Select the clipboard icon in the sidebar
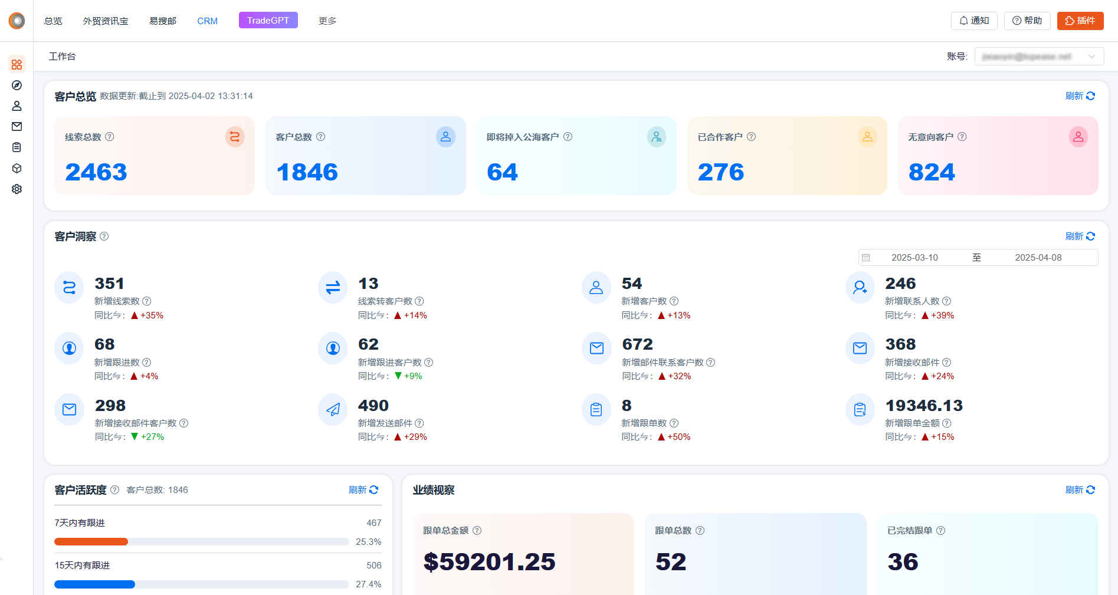The height and width of the screenshot is (595, 1118). 17,147
